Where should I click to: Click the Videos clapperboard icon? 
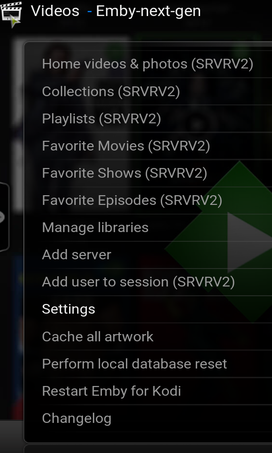coord(11,11)
